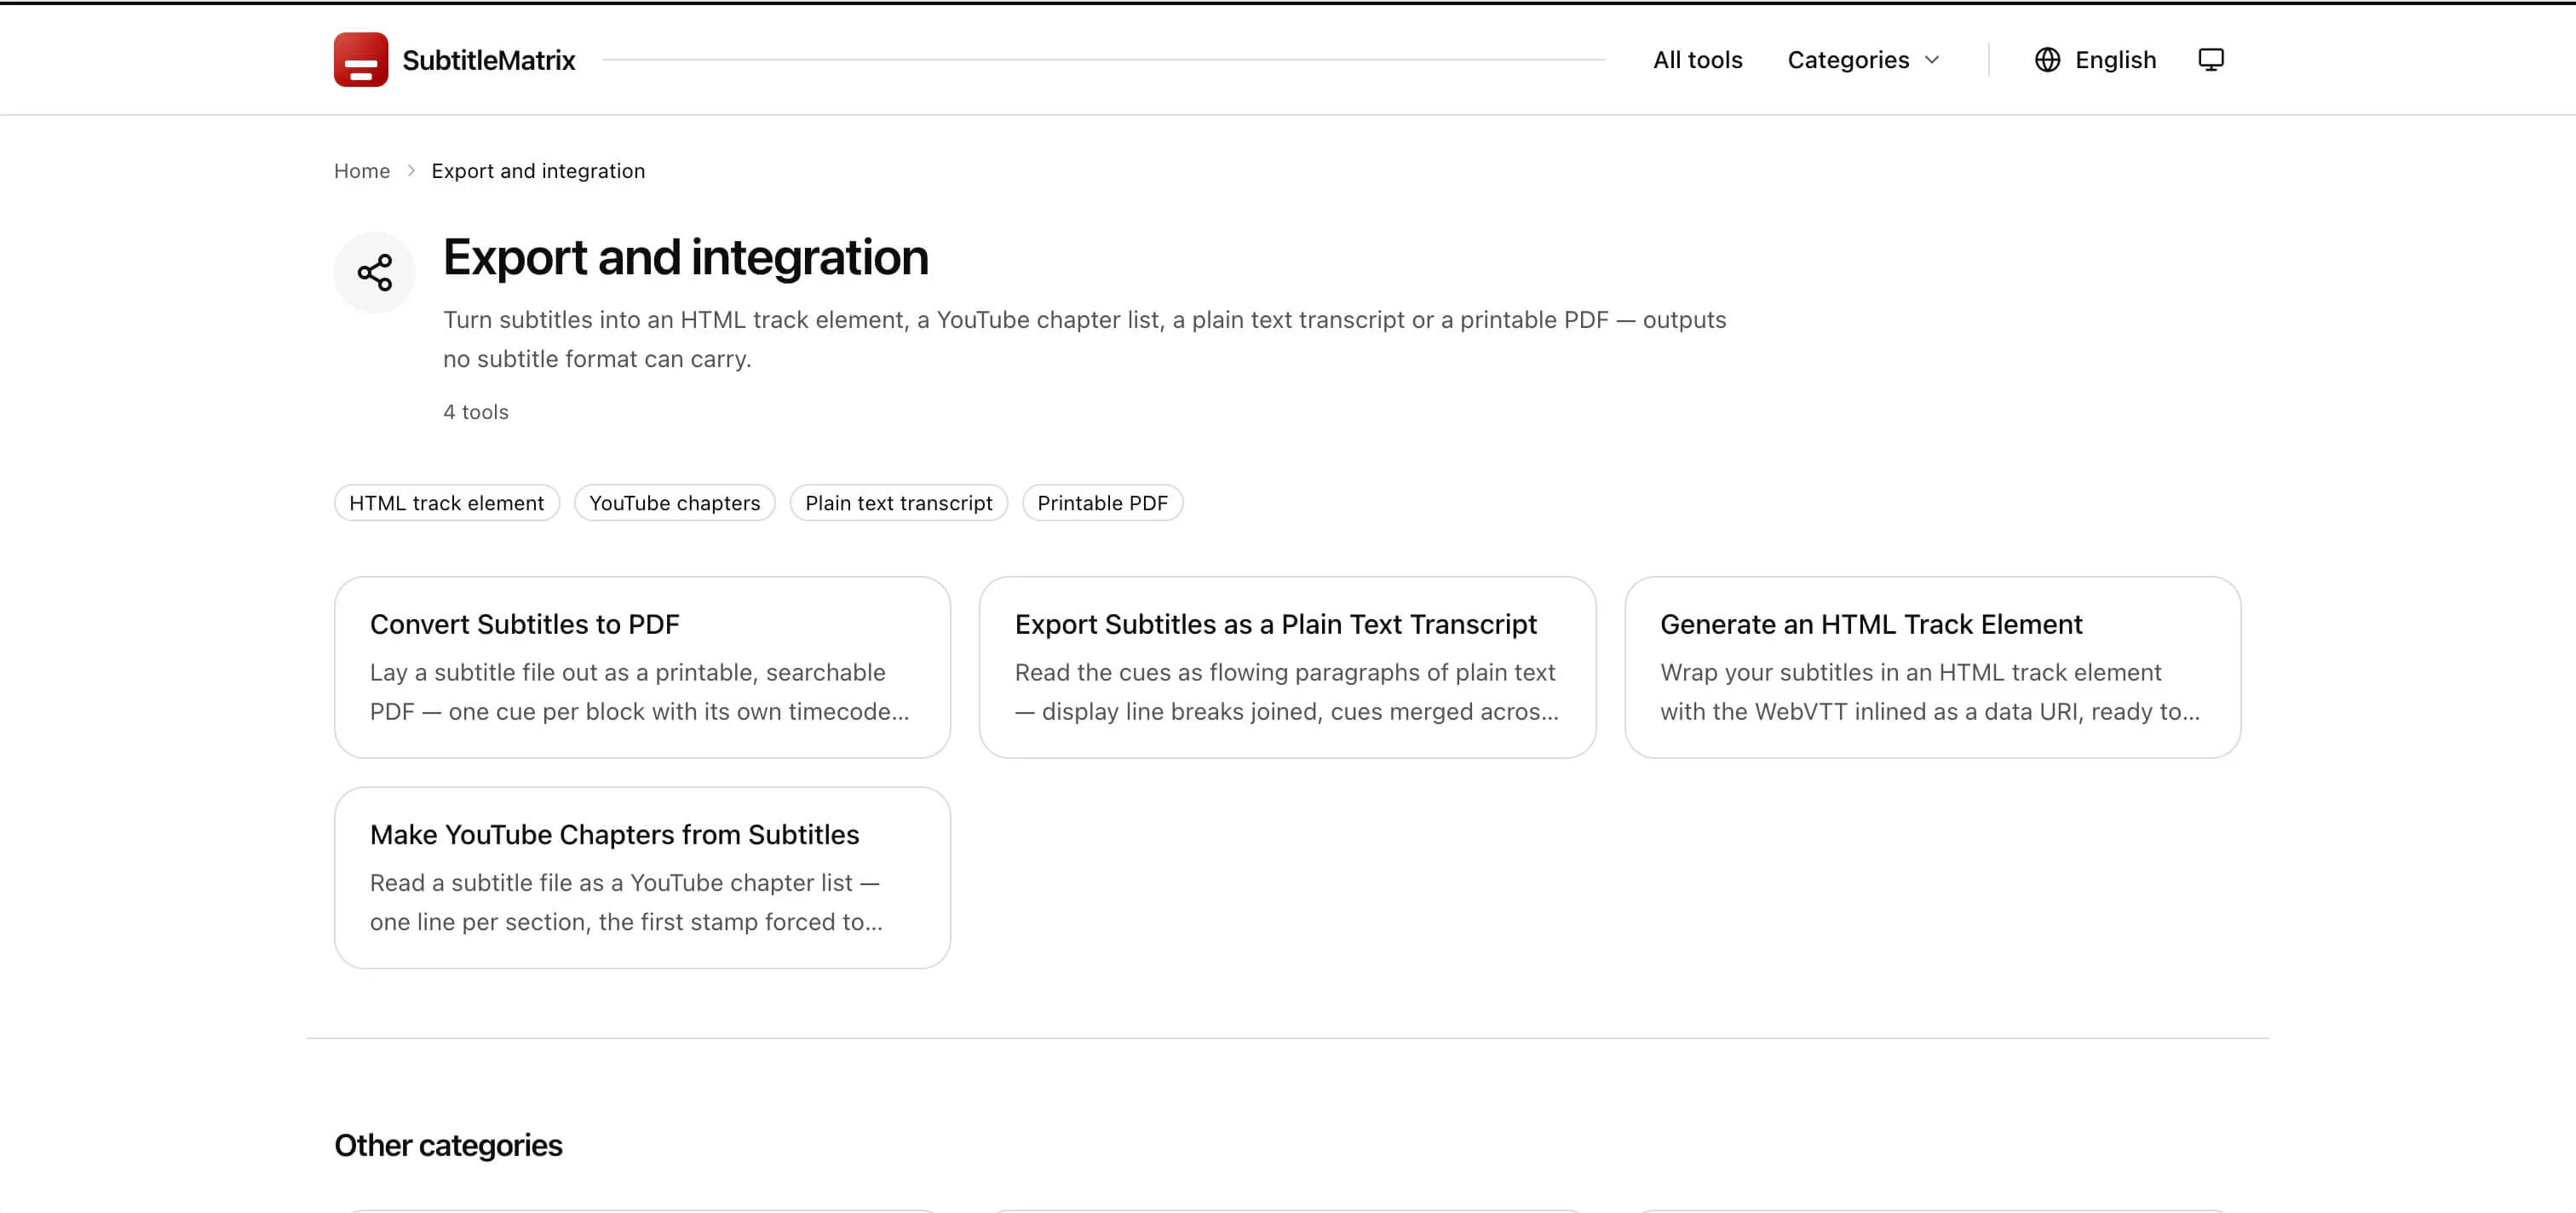Click the globe language icon

coord(2047,60)
